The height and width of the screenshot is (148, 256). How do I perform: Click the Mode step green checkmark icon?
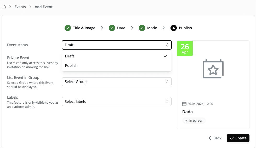click(x=142, y=28)
